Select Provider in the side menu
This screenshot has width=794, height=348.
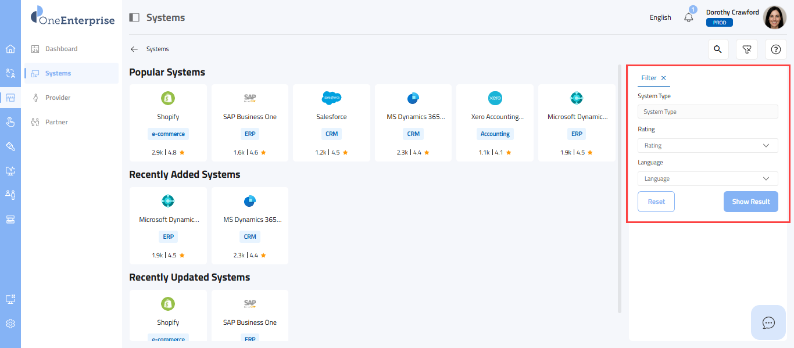click(x=58, y=98)
